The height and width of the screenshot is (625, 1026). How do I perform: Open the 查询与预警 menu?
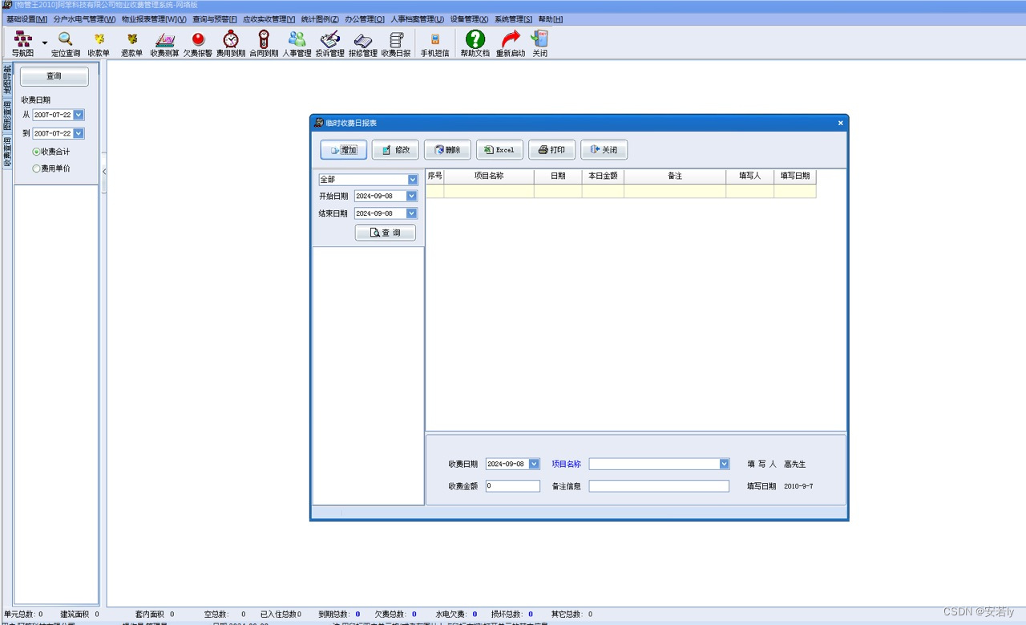click(x=215, y=18)
